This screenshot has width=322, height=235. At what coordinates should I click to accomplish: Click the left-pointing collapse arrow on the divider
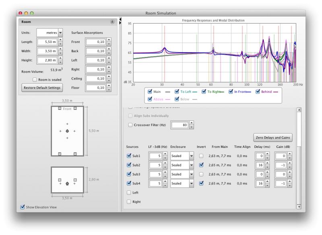point(120,19)
